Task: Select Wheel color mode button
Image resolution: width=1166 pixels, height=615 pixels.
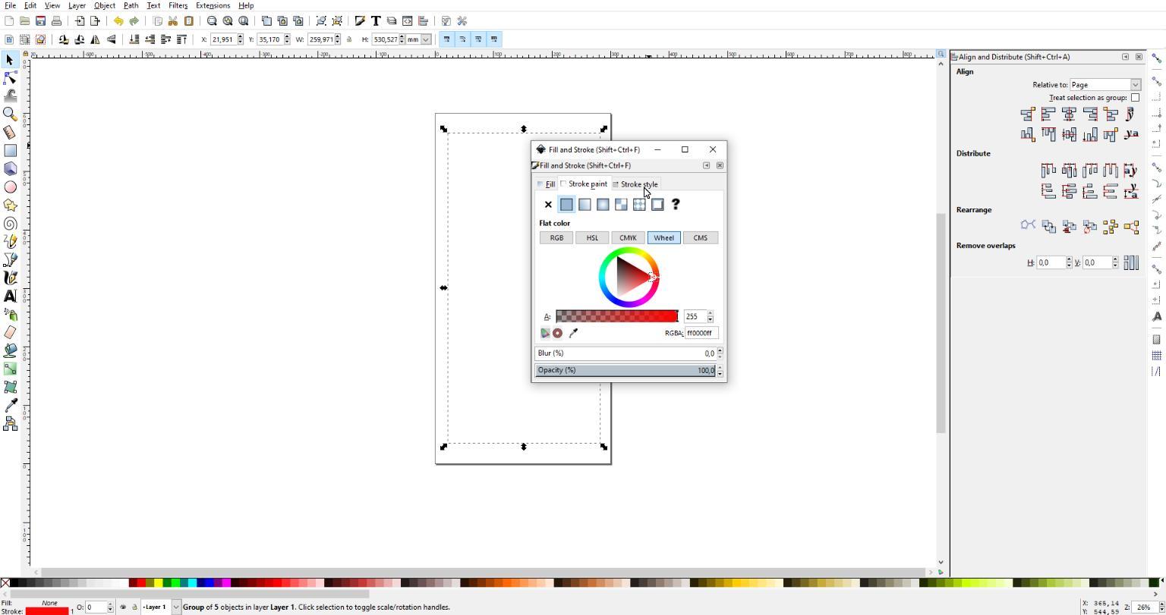Action: [663, 238]
